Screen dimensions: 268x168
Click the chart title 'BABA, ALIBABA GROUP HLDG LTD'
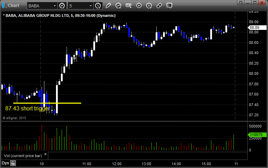[37, 15]
